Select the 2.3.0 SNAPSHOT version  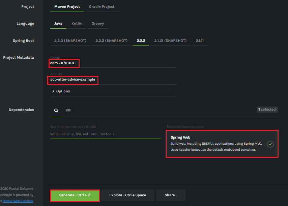tap(70, 40)
